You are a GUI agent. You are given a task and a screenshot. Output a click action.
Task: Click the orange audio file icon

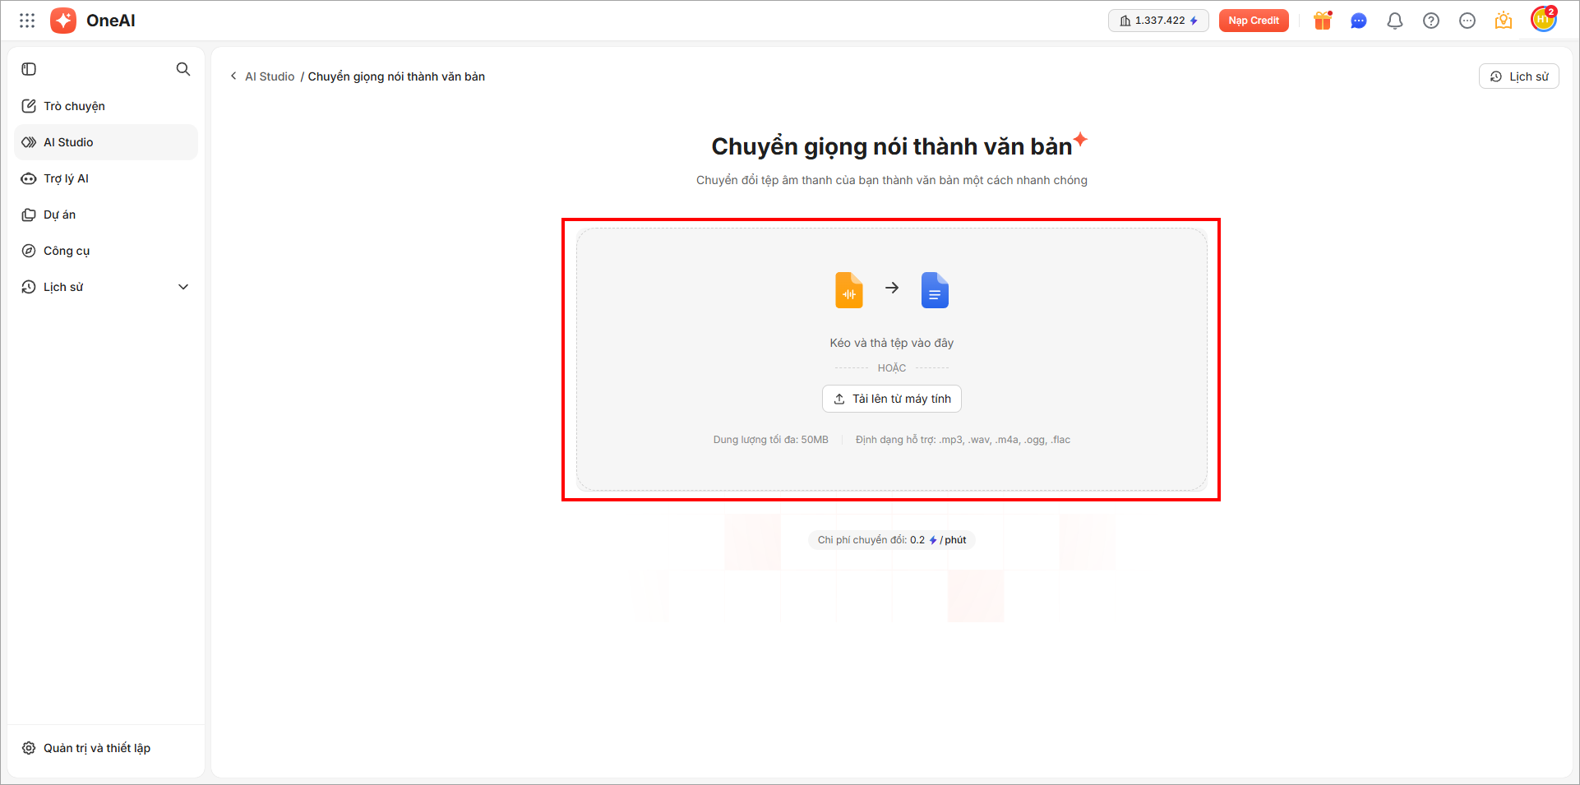[x=849, y=290]
